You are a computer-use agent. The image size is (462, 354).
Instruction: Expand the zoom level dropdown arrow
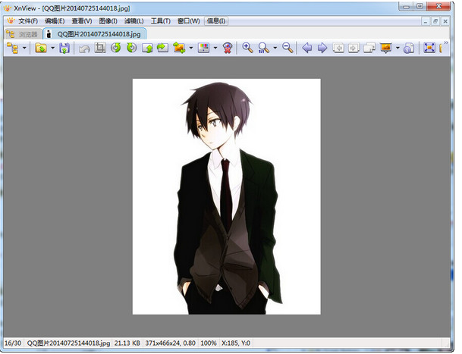pos(275,48)
